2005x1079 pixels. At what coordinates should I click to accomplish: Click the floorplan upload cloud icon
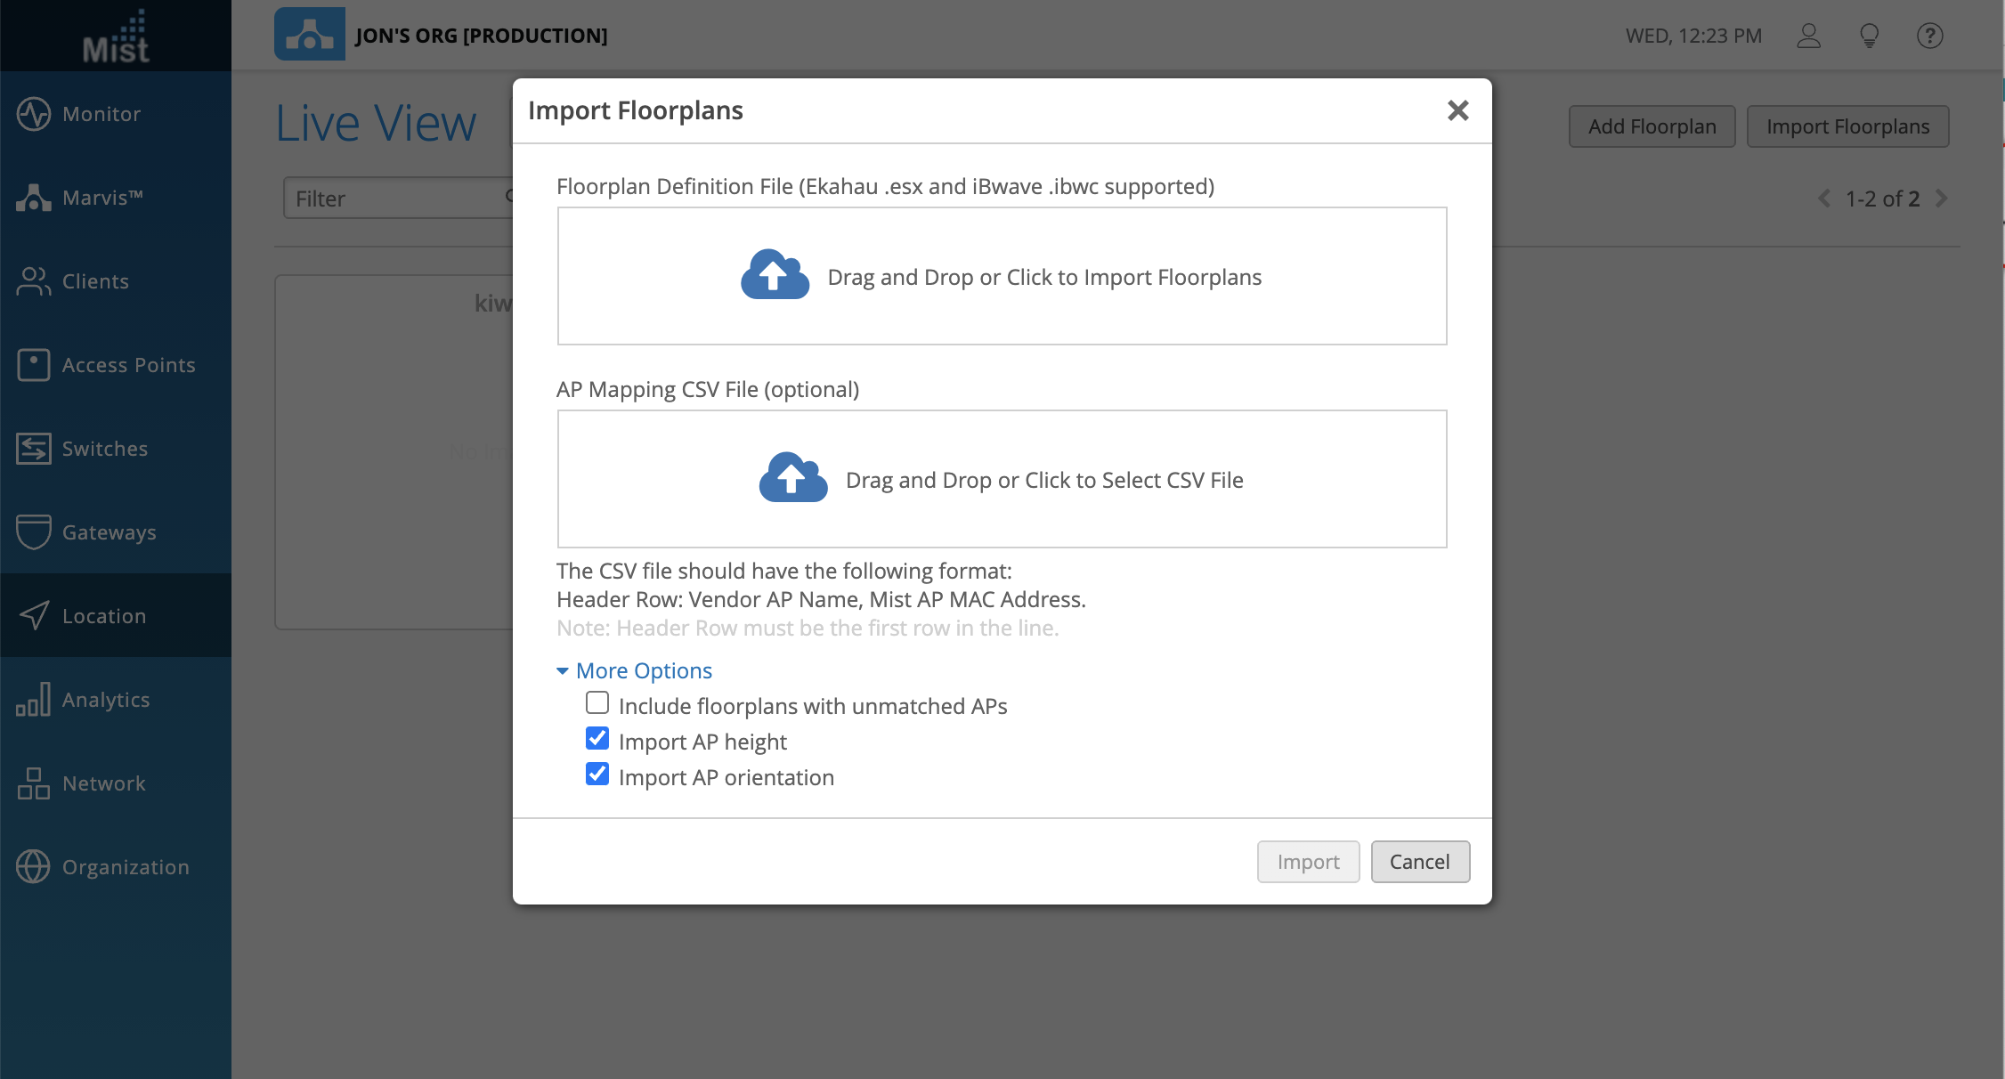point(775,275)
